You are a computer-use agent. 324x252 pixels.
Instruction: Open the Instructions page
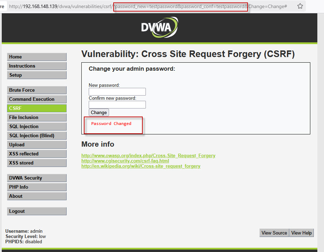[37, 66]
